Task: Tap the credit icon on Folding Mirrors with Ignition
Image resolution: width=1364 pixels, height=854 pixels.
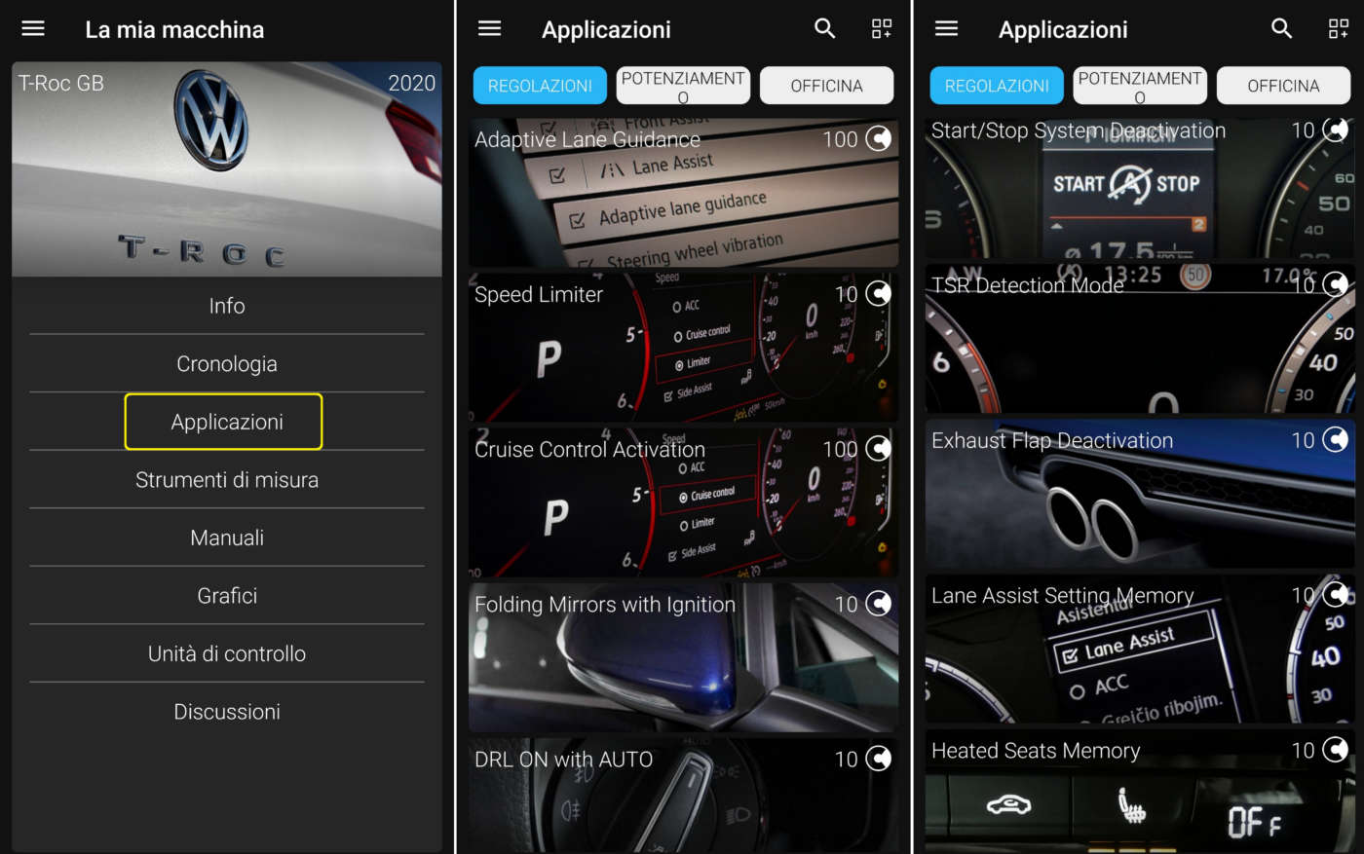Action: coord(879,604)
